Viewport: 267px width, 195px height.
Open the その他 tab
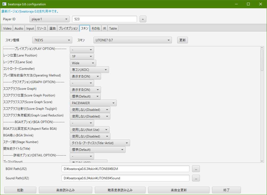(95, 29)
